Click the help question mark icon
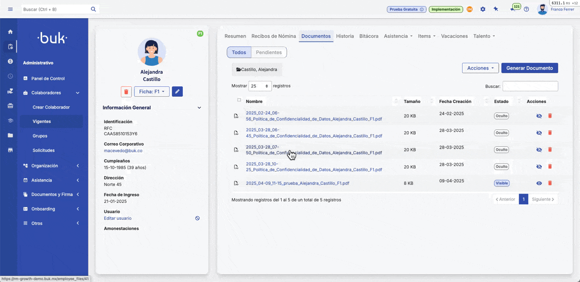The width and height of the screenshot is (580, 282). (526, 9)
